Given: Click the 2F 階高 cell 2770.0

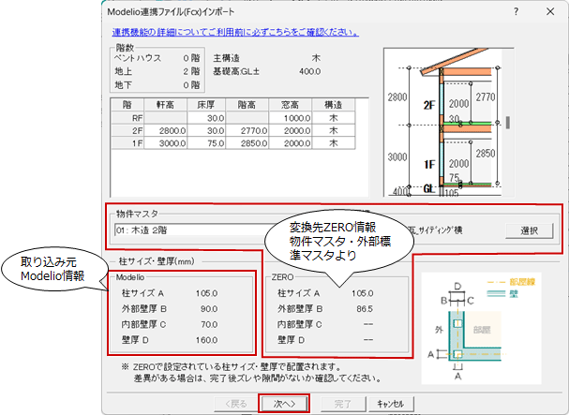Looking at the screenshot, I should pyautogui.click(x=247, y=130).
